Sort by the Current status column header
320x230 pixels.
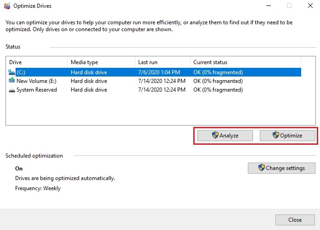246,62
